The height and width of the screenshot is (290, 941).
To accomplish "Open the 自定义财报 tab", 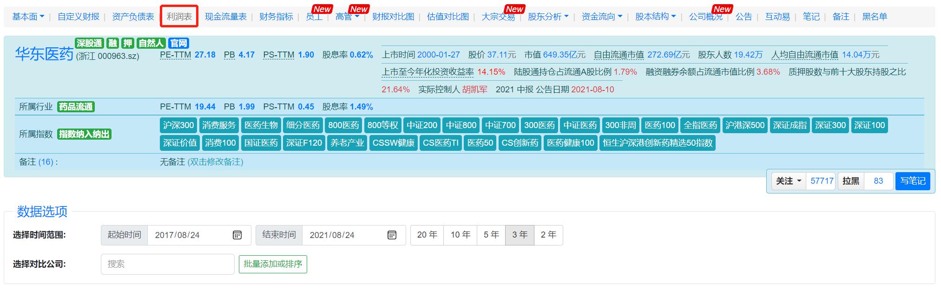I will click(79, 17).
